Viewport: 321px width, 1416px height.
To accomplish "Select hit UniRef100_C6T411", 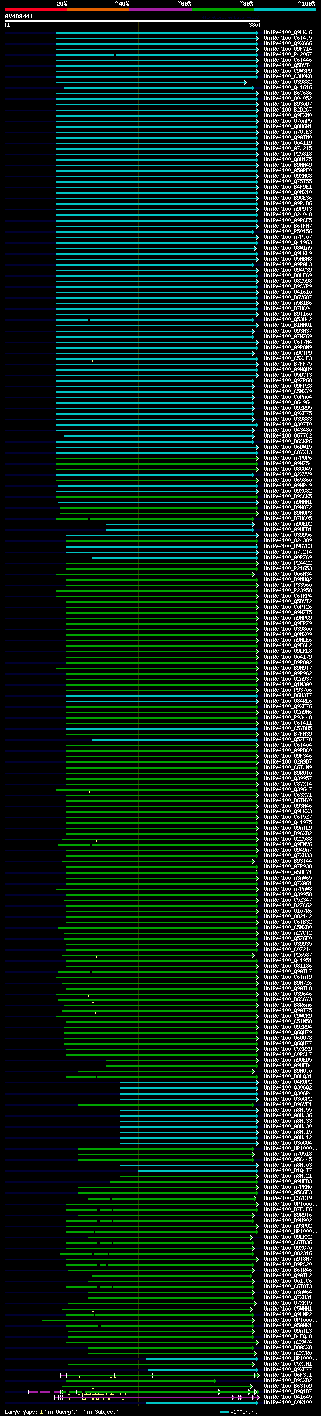I will pyautogui.click(x=287, y=723).
